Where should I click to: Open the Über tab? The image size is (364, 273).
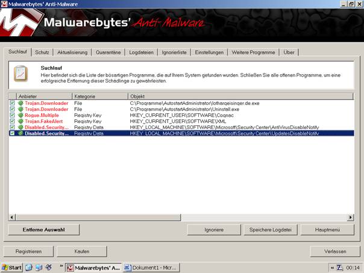point(289,52)
